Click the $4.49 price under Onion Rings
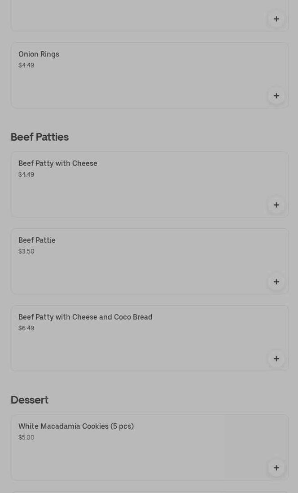The width and height of the screenshot is (298, 493). pos(26,65)
